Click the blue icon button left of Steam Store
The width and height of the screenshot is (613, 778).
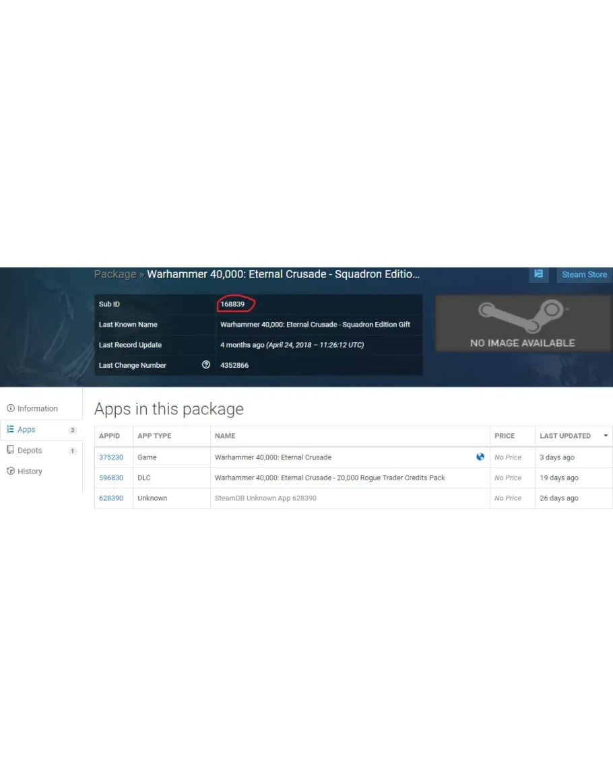[x=538, y=274]
